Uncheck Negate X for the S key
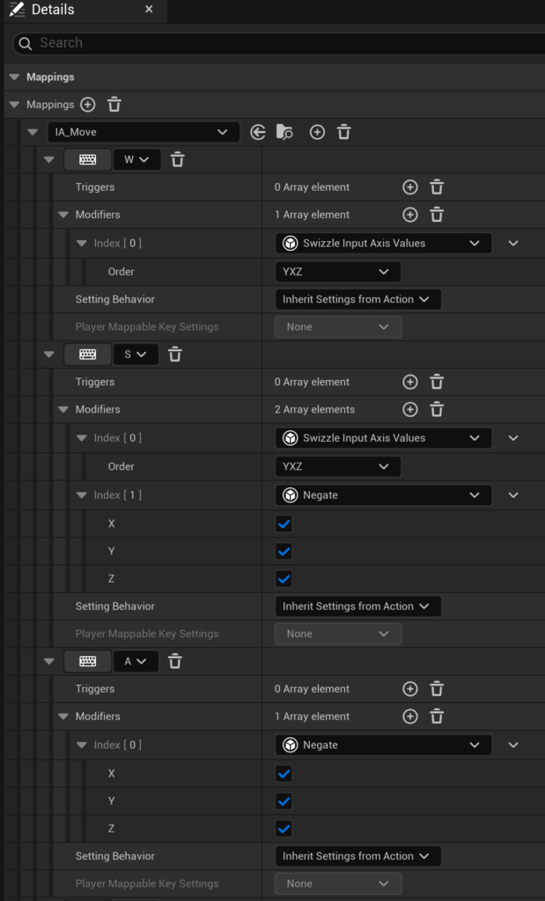The height and width of the screenshot is (901, 545). [x=284, y=524]
